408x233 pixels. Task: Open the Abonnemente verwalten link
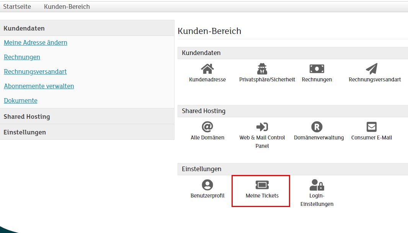[x=39, y=86]
